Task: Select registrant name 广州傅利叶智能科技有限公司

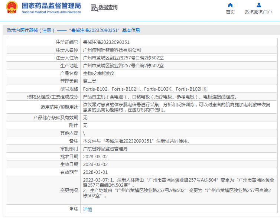Action: click(112, 50)
